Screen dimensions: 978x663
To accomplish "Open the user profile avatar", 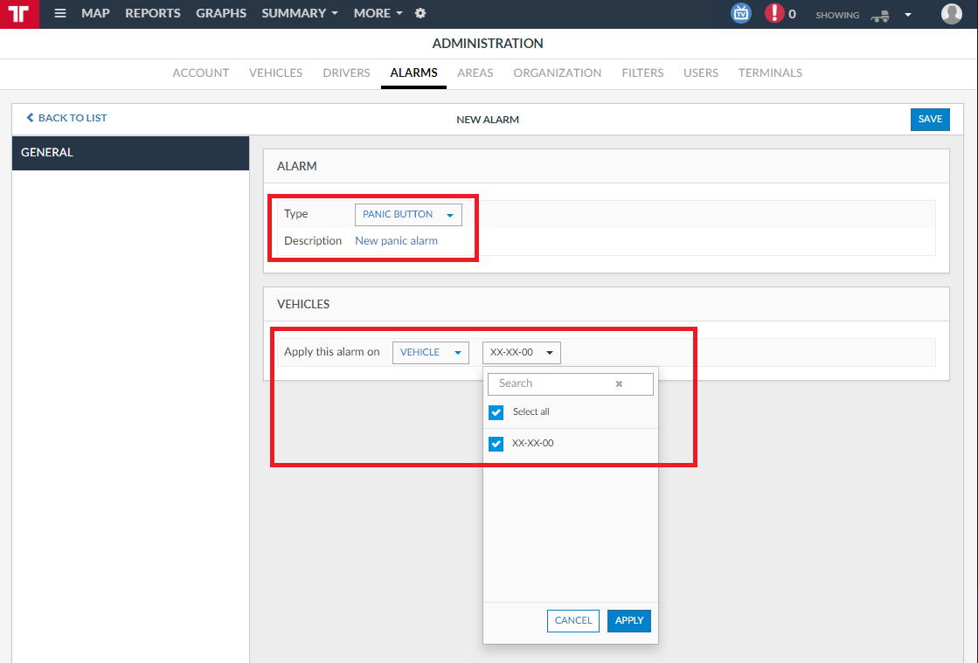I will (951, 14).
